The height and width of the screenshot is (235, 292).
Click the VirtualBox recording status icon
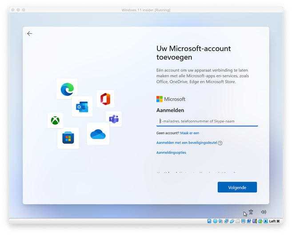tap(249, 221)
